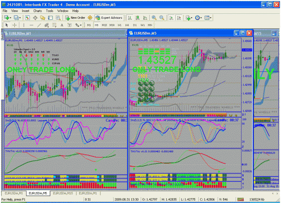Select the text label tool
The height and width of the screenshot is (203, 281).
(x=70, y=25)
